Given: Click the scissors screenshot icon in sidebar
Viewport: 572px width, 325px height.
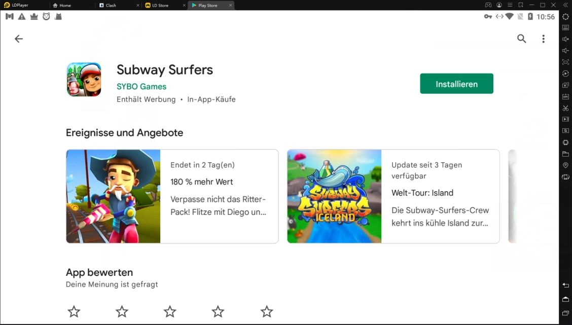Looking at the screenshot, I should tap(565, 108).
